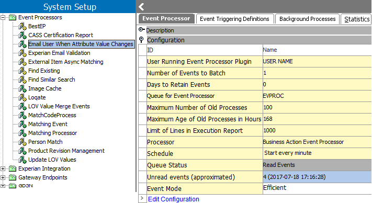Switch to Event Triggering Definitions tab
This screenshot has height=203, width=372.
pyautogui.click(x=234, y=19)
